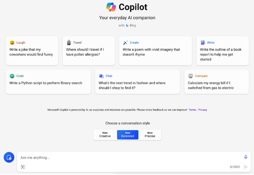Screen dimensions: 254x175
Task: Select More Balanced conversation style
Action: pos(128,135)
